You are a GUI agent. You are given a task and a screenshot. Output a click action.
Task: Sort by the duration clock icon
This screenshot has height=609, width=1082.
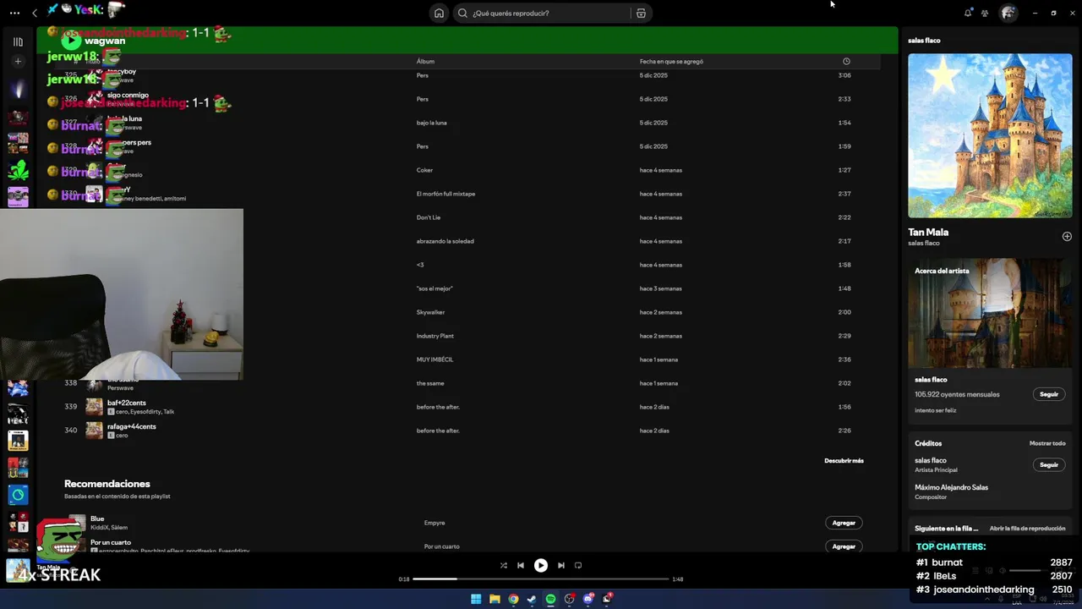click(x=846, y=61)
